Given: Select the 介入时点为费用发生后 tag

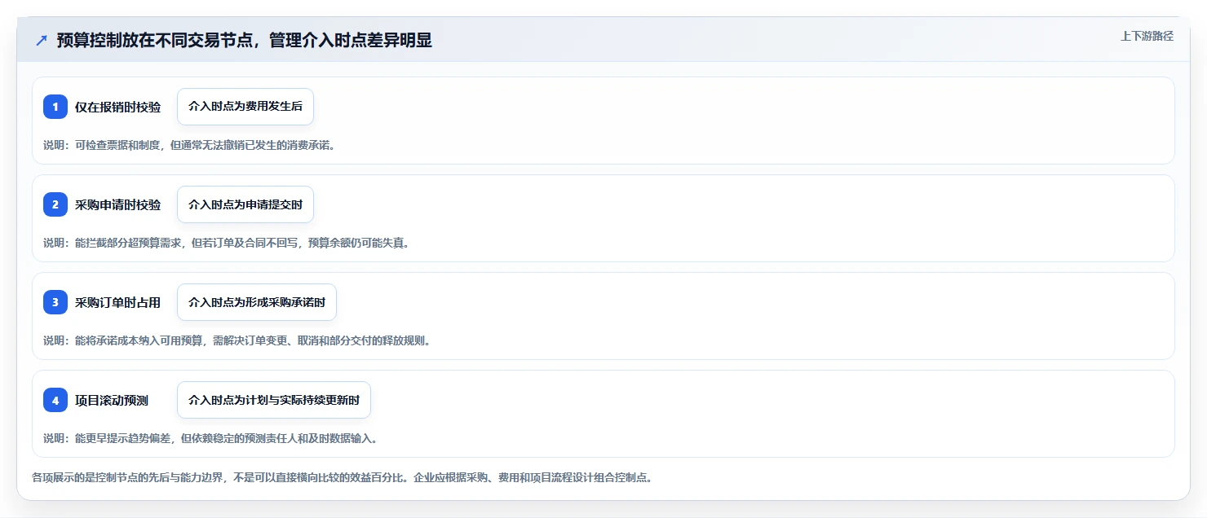Looking at the screenshot, I should click(245, 107).
